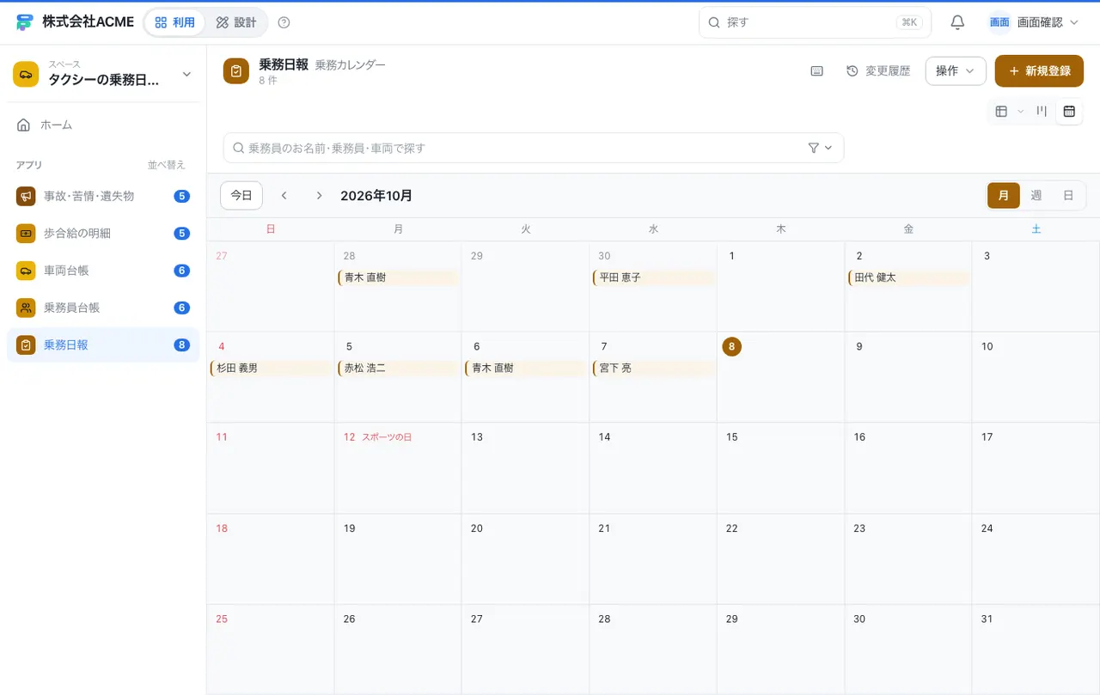Open 歩合給の明細 app in sidebar
The width and height of the screenshot is (1100, 695).
click(103, 233)
